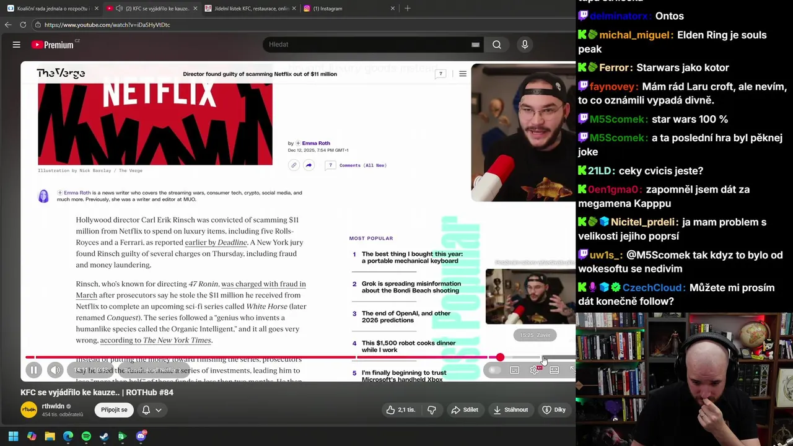Launch Copilot from taskbar

click(32, 436)
